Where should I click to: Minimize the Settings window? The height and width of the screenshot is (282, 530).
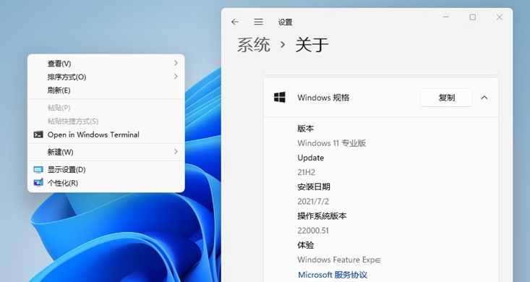click(x=446, y=17)
